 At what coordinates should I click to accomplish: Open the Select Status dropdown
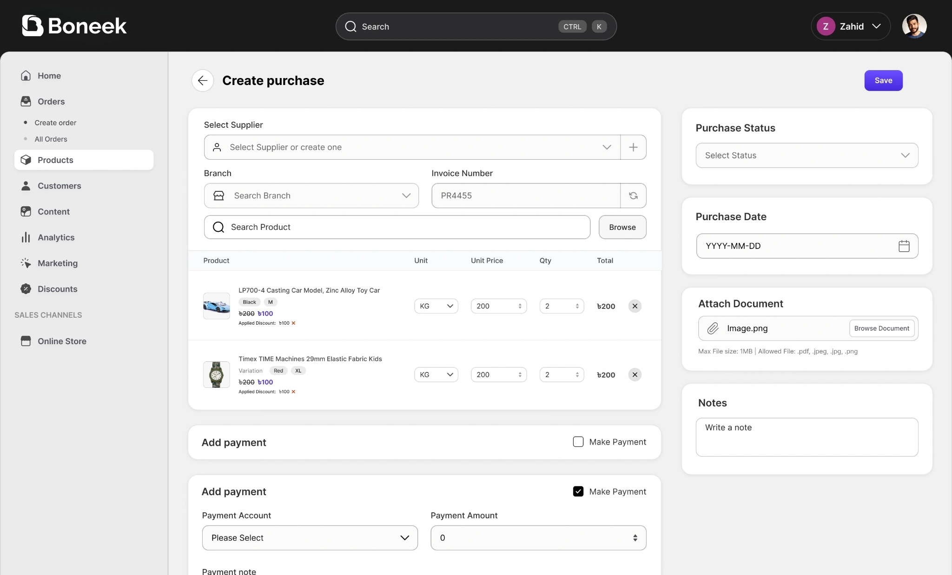click(x=807, y=156)
